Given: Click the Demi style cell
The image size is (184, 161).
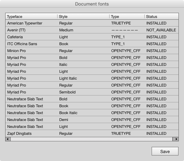Looking at the screenshot, I should click(64, 120).
